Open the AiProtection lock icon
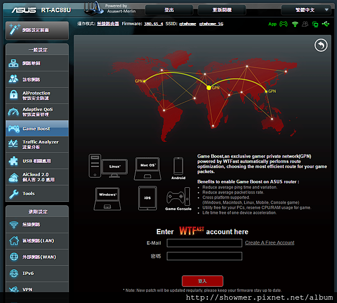The image size is (337, 303). pos(13,95)
